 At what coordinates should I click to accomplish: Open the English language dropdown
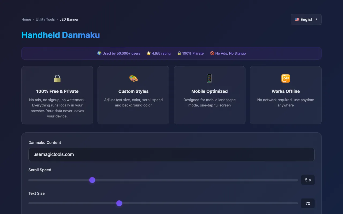pos(306,19)
